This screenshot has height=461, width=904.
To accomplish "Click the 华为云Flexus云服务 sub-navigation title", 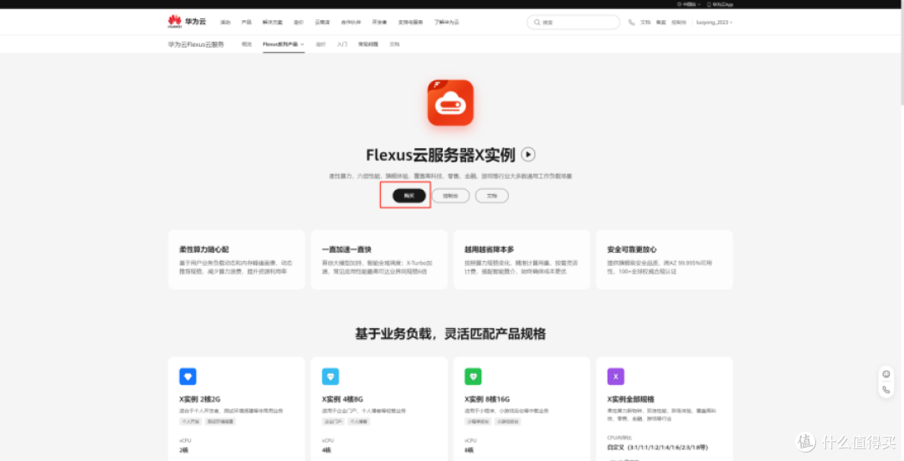I will [195, 44].
